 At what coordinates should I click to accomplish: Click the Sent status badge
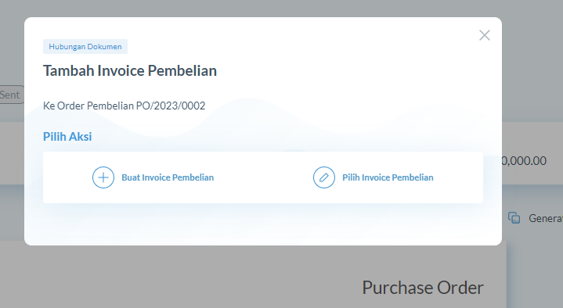point(11,95)
